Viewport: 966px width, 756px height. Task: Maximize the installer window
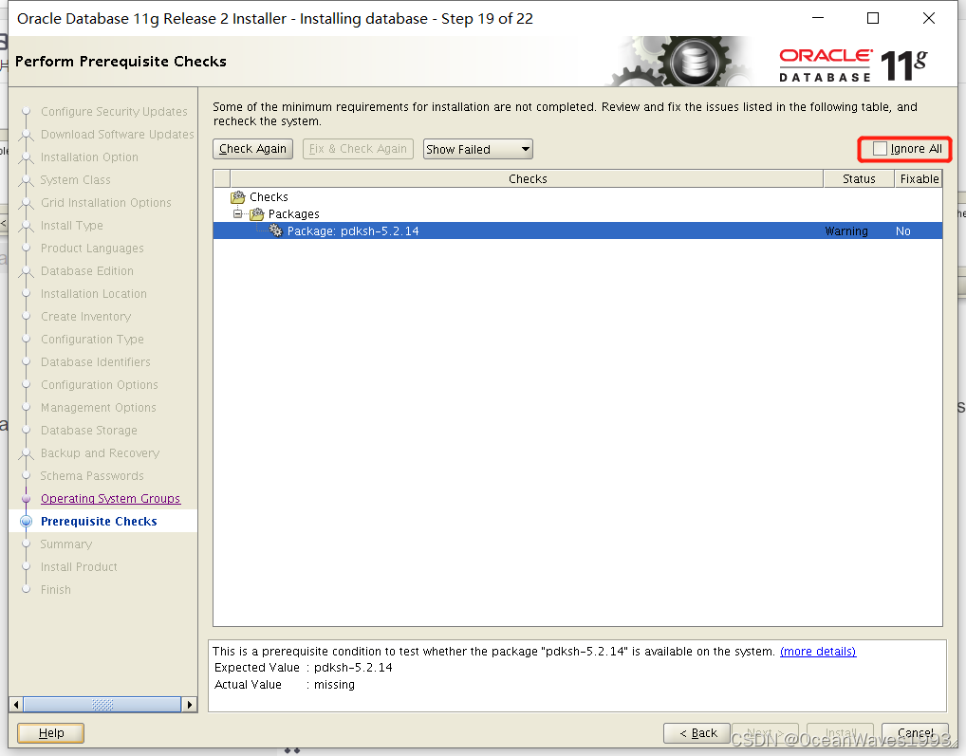pyautogui.click(x=873, y=18)
